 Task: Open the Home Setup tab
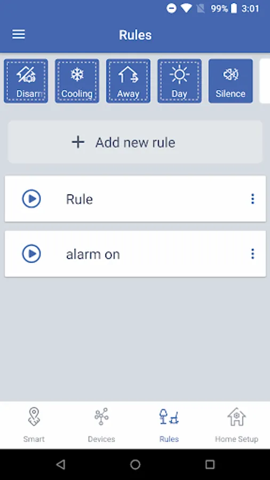(x=236, y=425)
